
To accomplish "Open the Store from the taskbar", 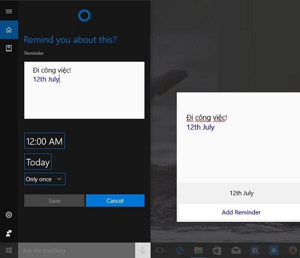I will (217, 250).
